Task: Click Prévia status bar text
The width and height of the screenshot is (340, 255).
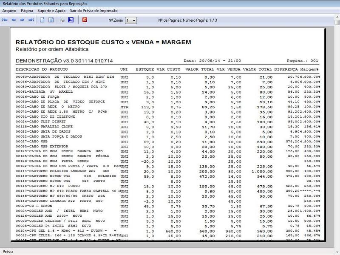Action: [8, 252]
